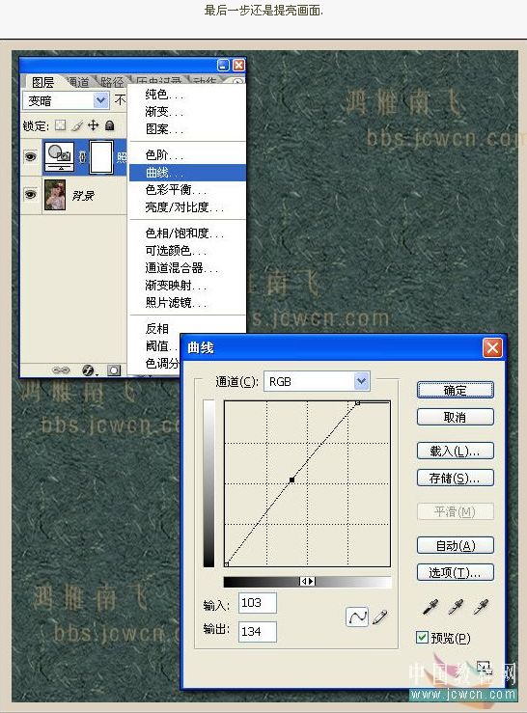Select the gray point eyedropper in Curves
This screenshot has width=527, height=713.
click(456, 607)
